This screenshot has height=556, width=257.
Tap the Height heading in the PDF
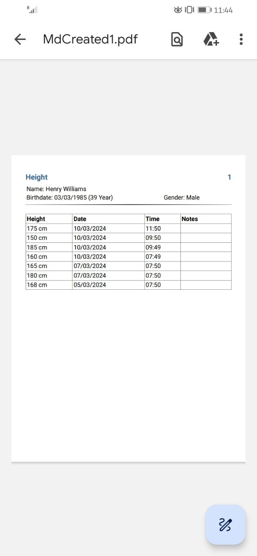37,177
